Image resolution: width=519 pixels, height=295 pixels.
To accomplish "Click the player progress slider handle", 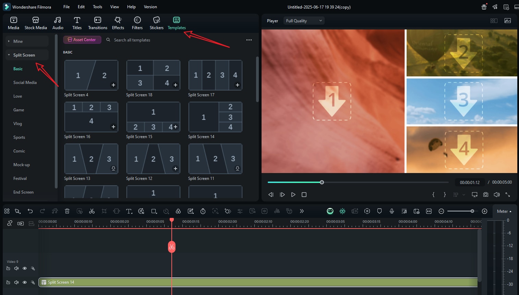I will (322, 182).
